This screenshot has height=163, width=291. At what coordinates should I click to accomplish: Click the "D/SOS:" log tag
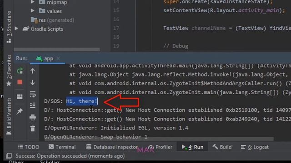tap(53, 101)
